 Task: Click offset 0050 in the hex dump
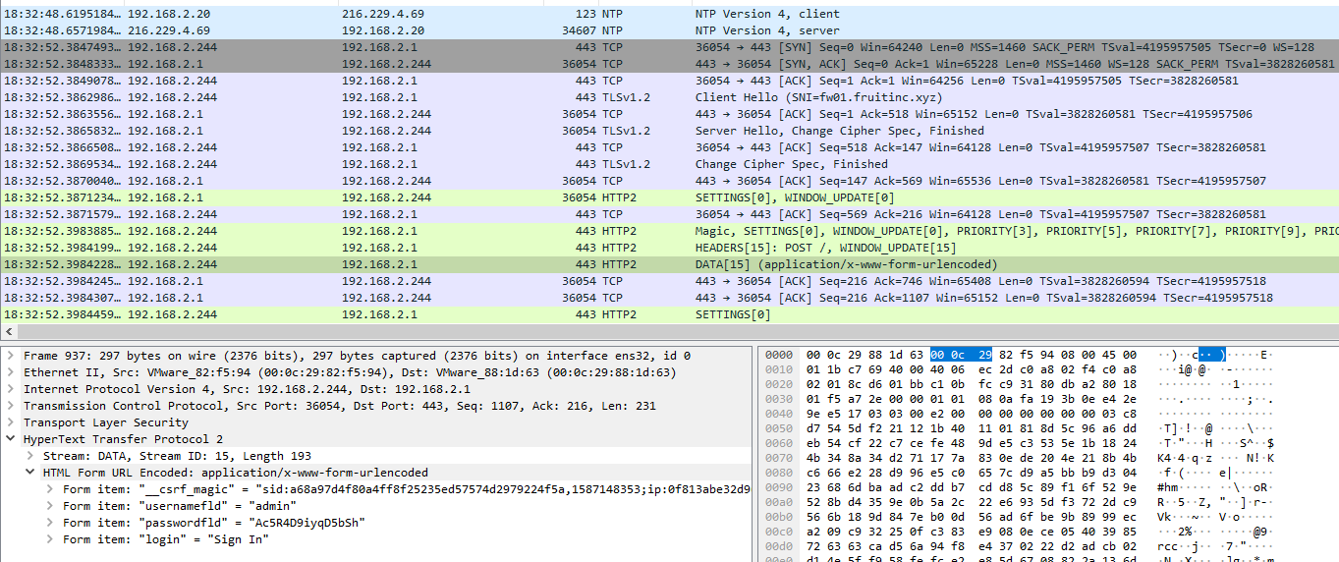click(778, 438)
